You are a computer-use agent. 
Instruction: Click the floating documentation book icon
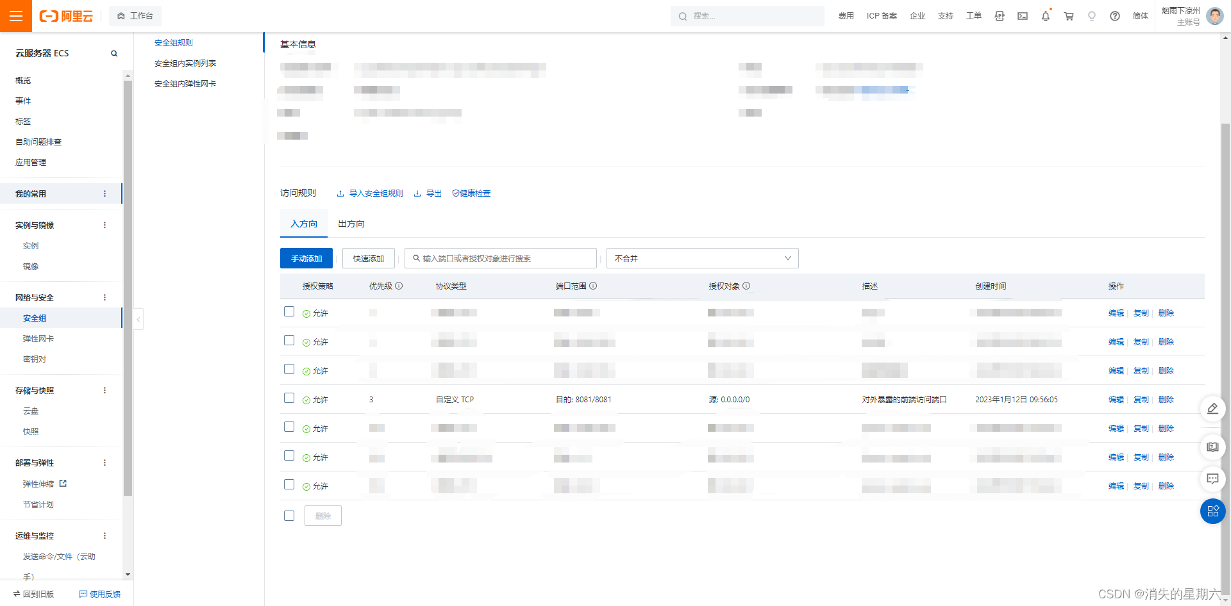(1212, 446)
